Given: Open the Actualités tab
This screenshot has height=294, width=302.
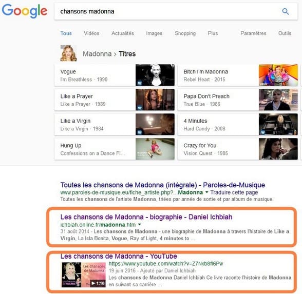Looking at the screenshot, I should (123, 33).
